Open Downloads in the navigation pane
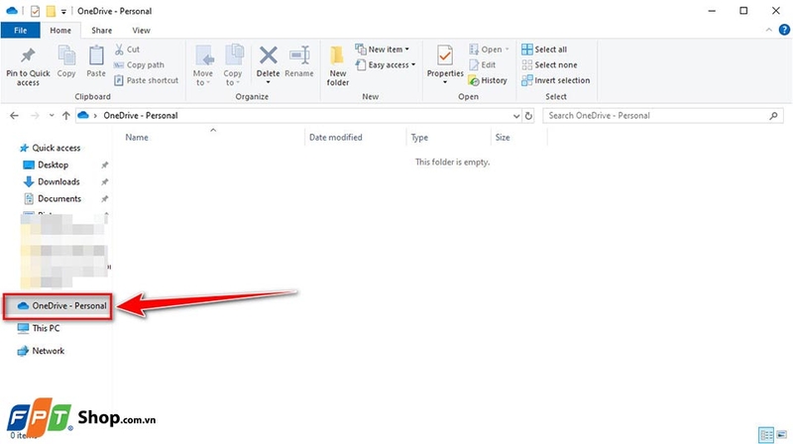Image resolution: width=793 pixels, height=444 pixels. (x=52, y=181)
